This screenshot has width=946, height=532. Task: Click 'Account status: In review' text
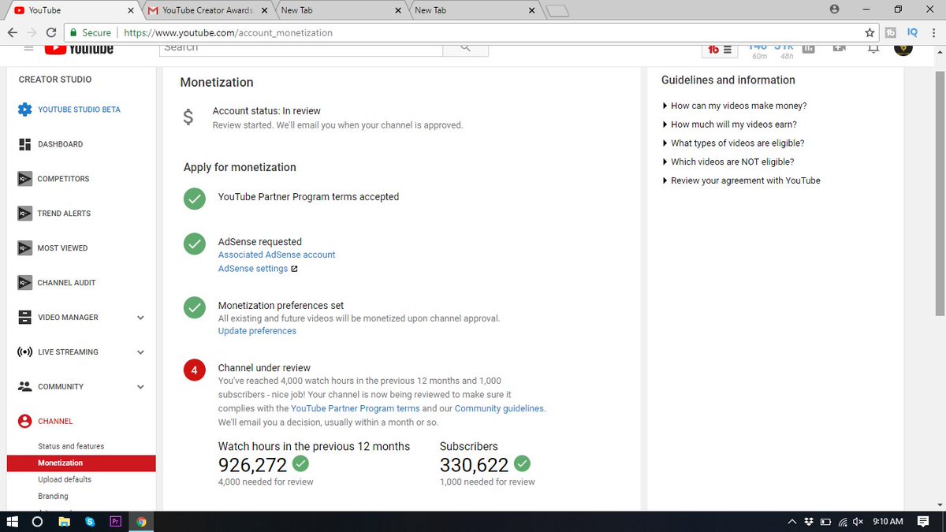266,111
